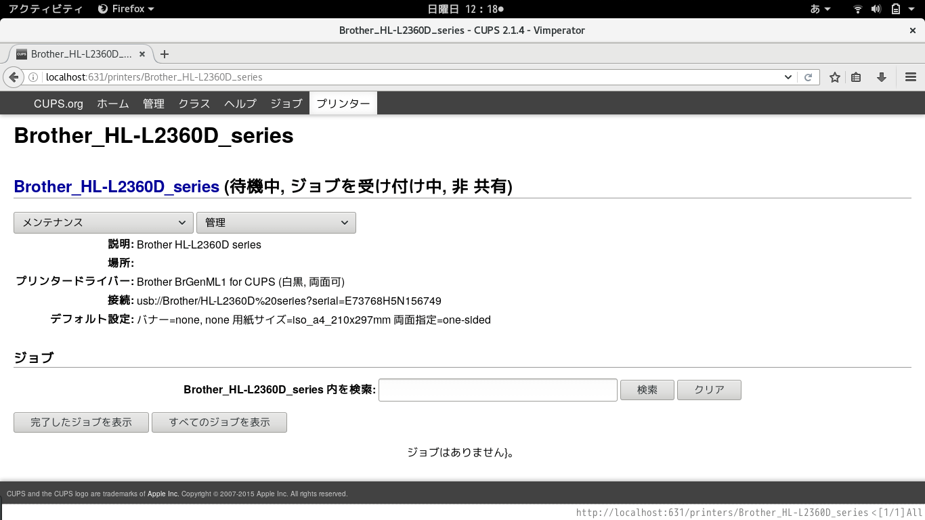
Task: Expand the address bar history dropdown arrow
Action: tap(788, 77)
